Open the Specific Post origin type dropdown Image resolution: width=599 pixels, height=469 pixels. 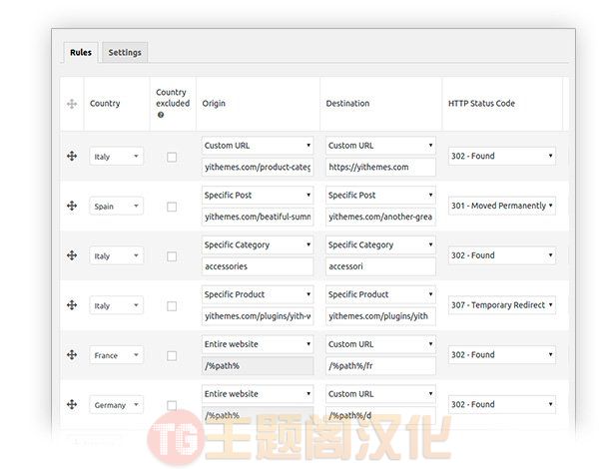coord(258,195)
